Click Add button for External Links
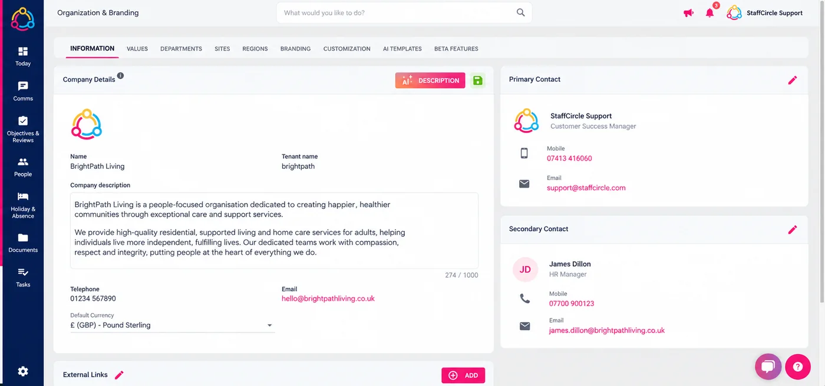Screen dimensions: 825x386 (463, 375)
